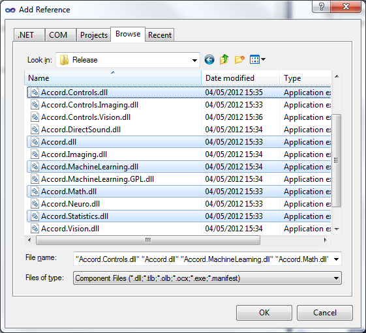Click the Add Reference title bar icon
This screenshot has height=333, width=366.
[x=10, y=10]
